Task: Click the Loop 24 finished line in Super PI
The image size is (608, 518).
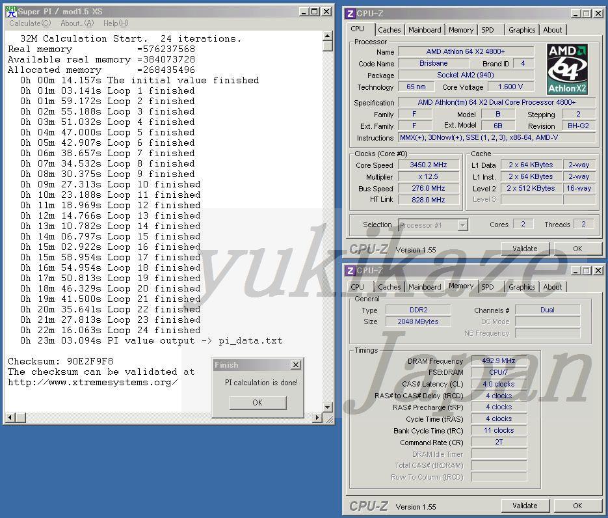Action: [x=111, y=330]
